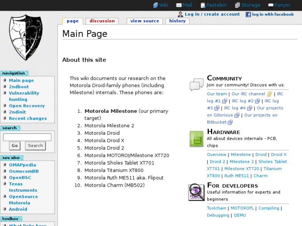Viewport: 302px width, 226px height.
Task: Open Hardware Overview link
Action: pos(216,155)
